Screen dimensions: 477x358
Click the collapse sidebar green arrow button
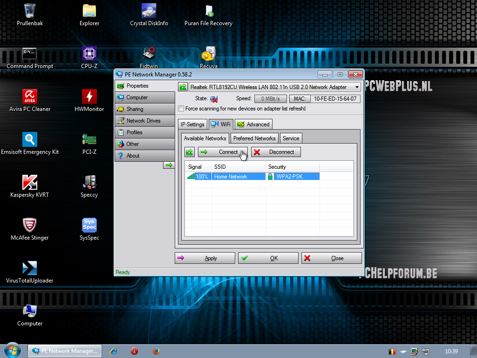pos(169,165)
